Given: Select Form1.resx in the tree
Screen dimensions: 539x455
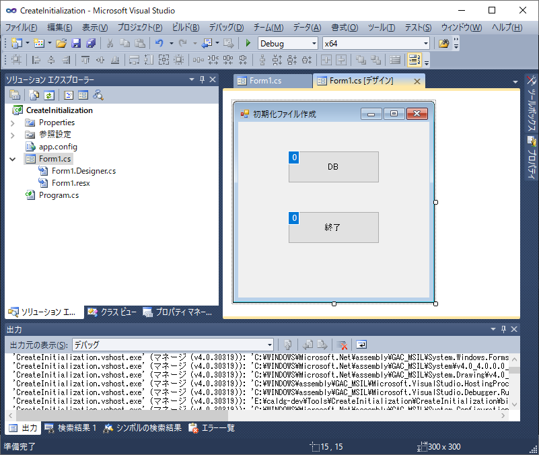Looking at the screenshot, I should click(x=71, y=183).
